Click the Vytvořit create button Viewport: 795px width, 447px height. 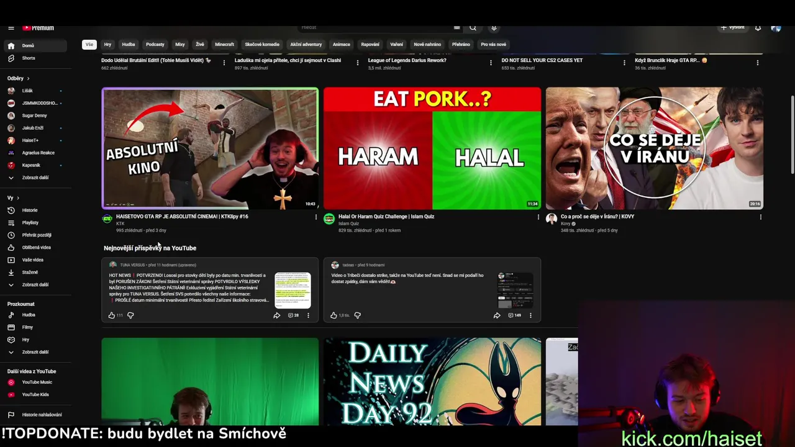pyautogui.click(x=733, y=27)
